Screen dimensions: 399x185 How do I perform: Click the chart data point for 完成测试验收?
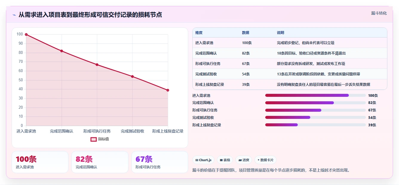tap(132, 77)
